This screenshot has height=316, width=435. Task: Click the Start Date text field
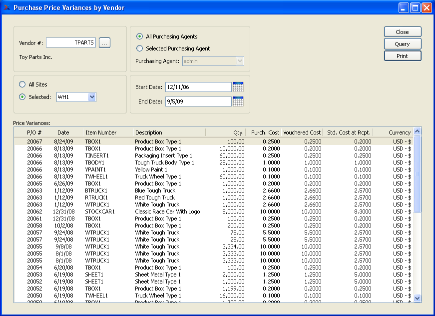(x=198, y=87)
